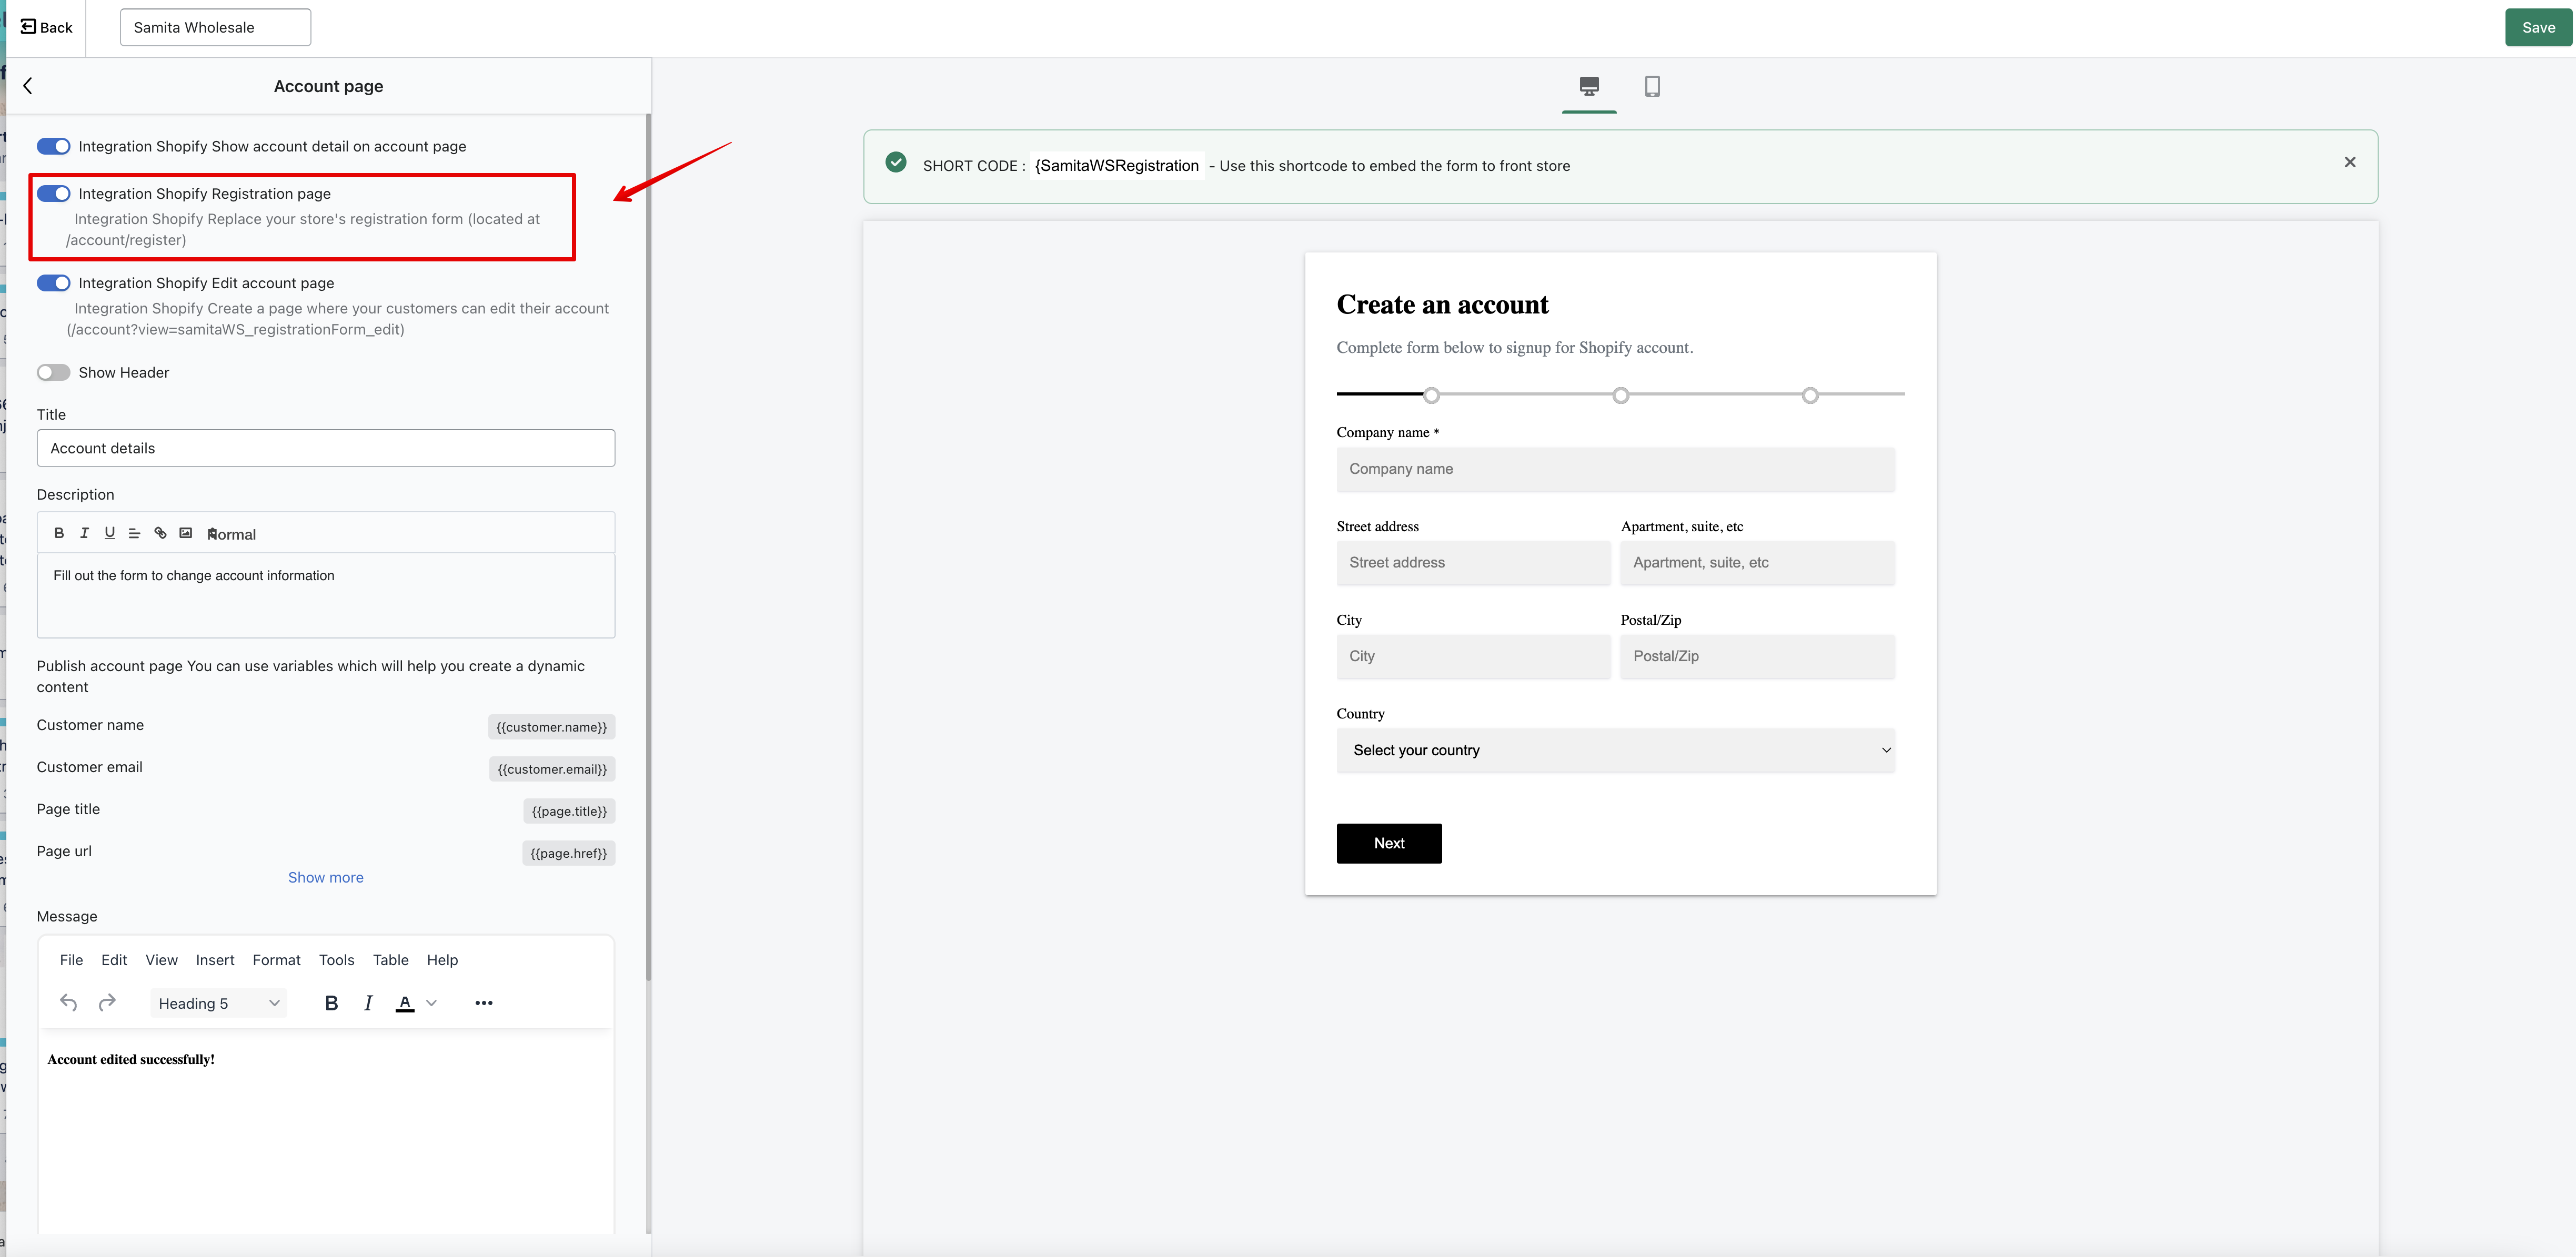Insert link in Description toolbar
The width and height of the screenshot is (2576, 1257).
tap(160, 533)
